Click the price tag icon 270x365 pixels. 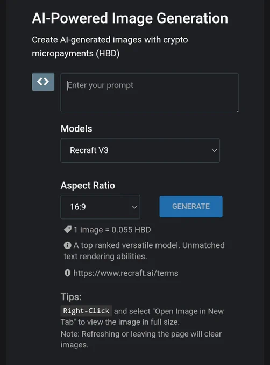pyautogui.click(x=68, y=230)
